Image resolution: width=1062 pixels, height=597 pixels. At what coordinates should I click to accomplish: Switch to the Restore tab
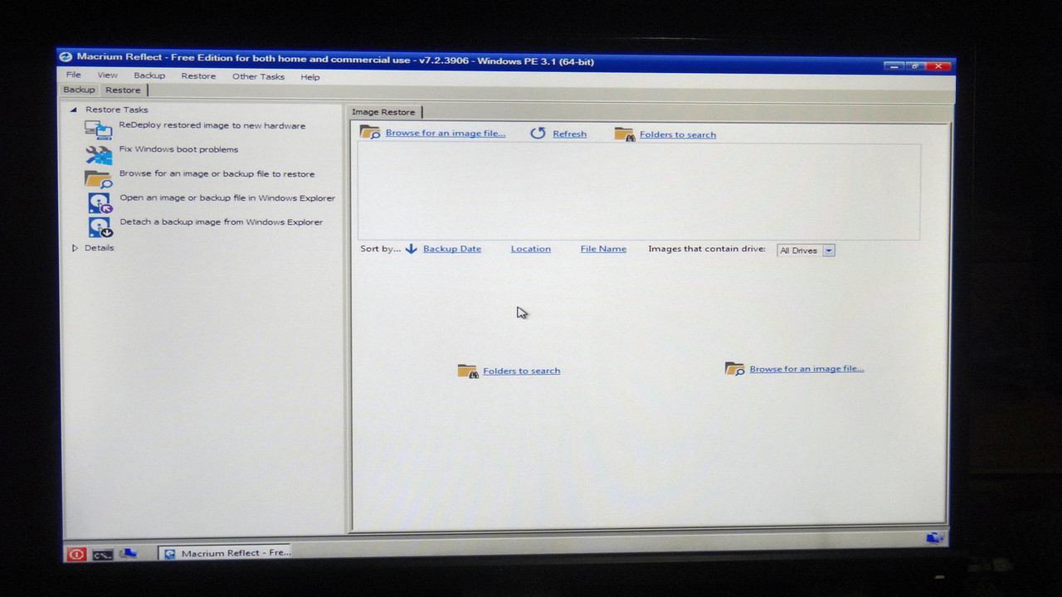123,90
